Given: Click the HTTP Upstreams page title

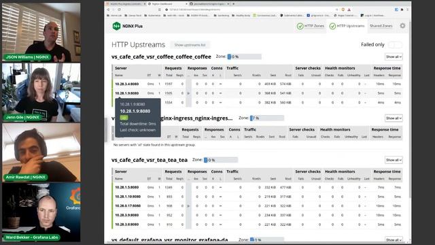Looking at the screenshot, I should coord(138,45).
